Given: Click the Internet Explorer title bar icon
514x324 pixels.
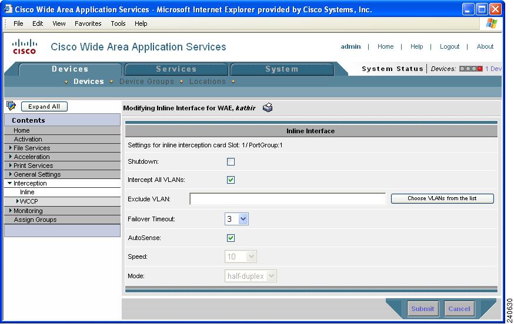Looking at the screenshot, I should pos(8,9).
